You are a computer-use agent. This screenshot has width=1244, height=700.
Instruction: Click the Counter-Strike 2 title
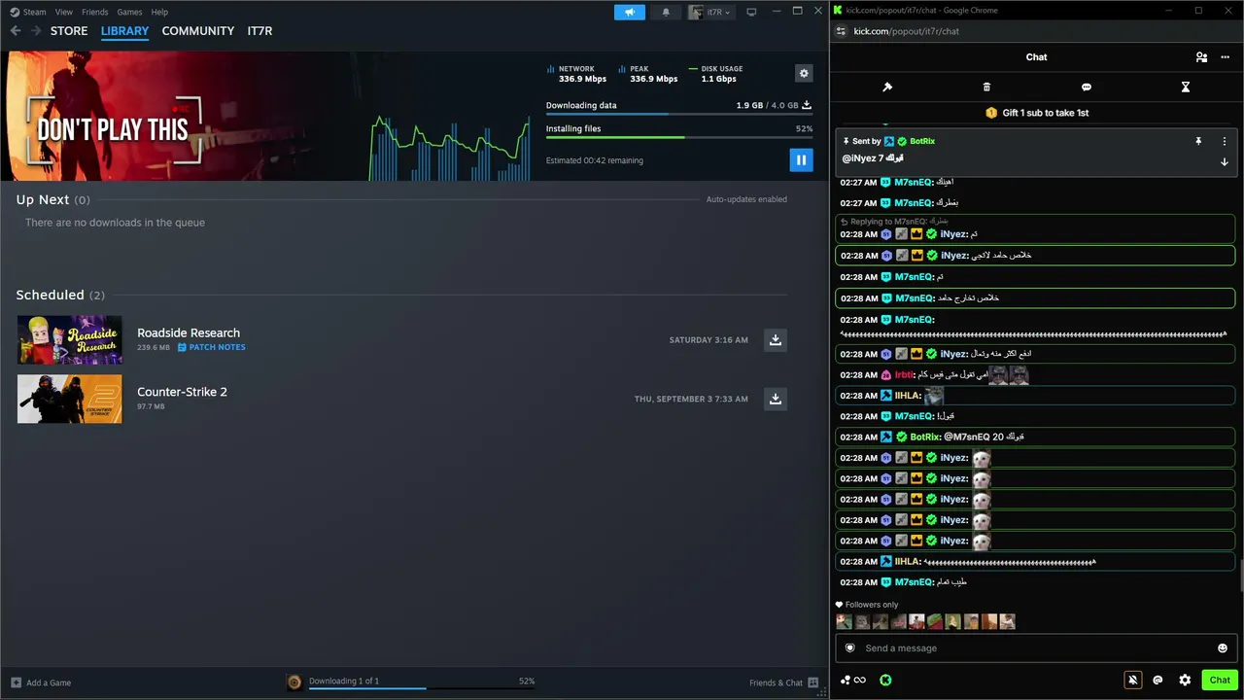coord(182,392)
